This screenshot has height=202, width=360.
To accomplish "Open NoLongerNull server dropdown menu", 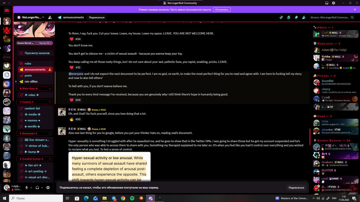I will (31, 17).
